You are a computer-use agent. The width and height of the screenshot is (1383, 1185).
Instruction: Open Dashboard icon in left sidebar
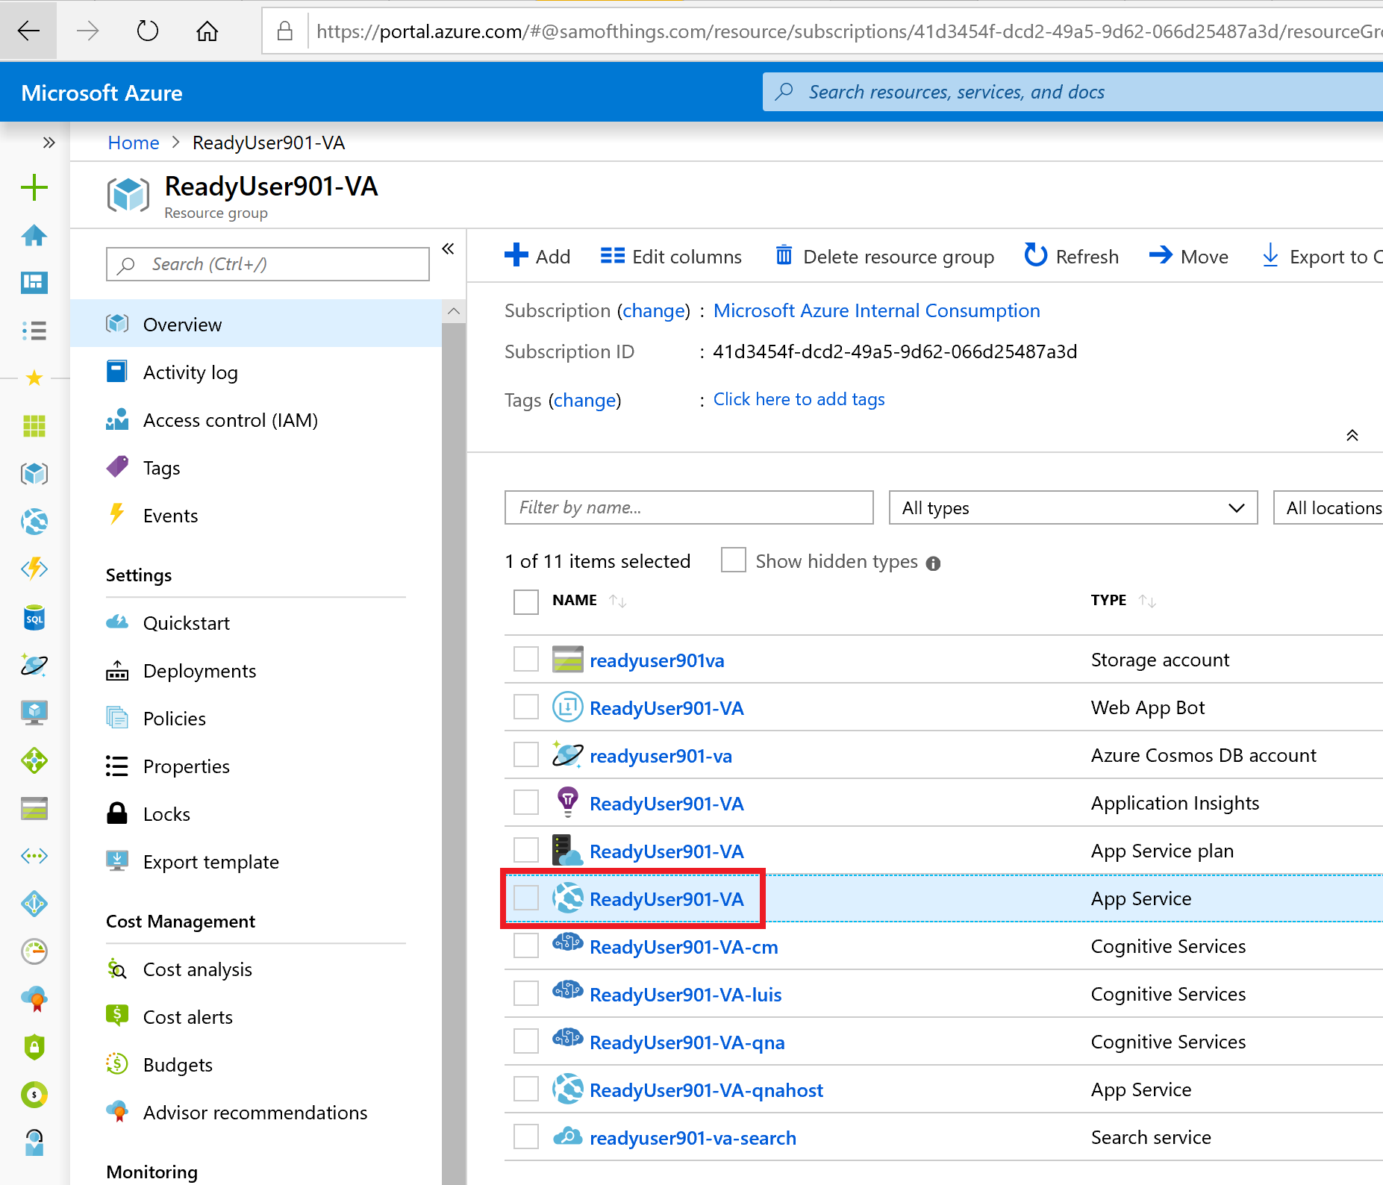tap(34, 282)
